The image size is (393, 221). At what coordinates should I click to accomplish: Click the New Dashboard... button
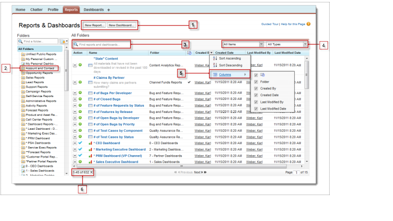pos(121,25)
